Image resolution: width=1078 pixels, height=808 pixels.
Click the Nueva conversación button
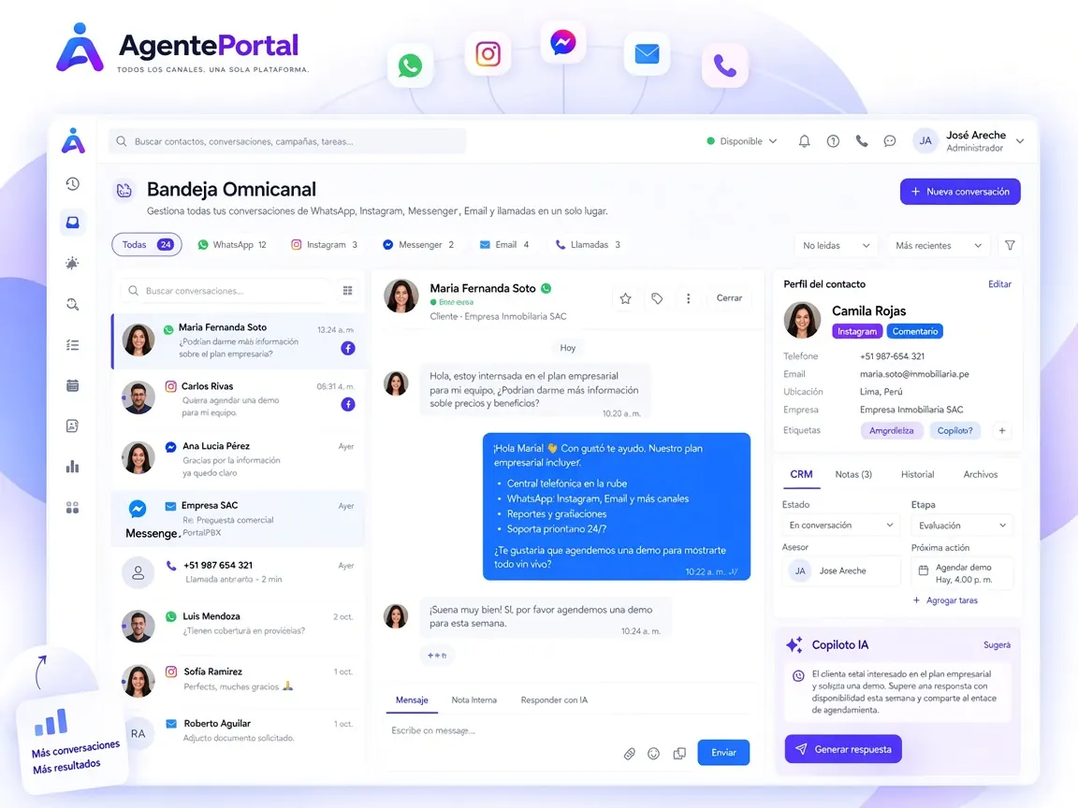(x=960, y=192)
